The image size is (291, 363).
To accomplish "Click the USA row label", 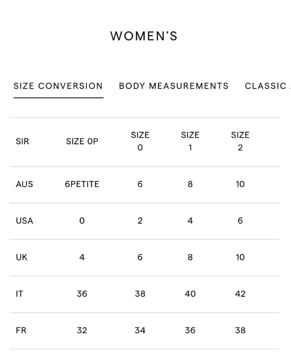I will (x=24, y=221).
